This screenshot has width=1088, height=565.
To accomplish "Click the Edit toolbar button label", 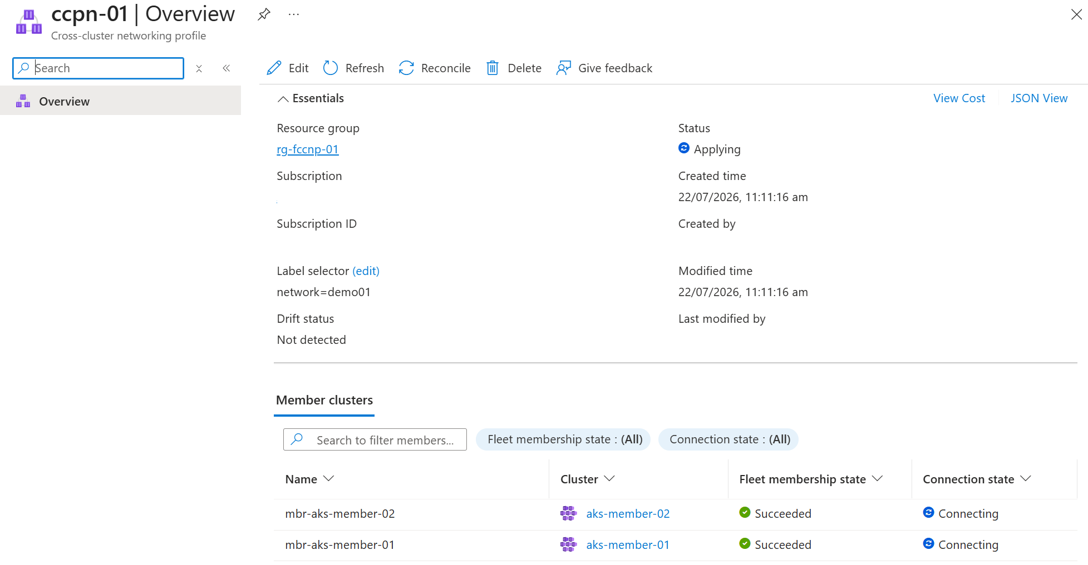I will click(298, 68).
